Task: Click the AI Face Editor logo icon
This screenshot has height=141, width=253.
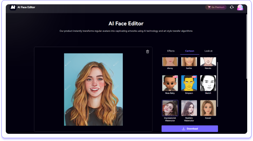Action: pyautogui.click(x=13, y=7)
